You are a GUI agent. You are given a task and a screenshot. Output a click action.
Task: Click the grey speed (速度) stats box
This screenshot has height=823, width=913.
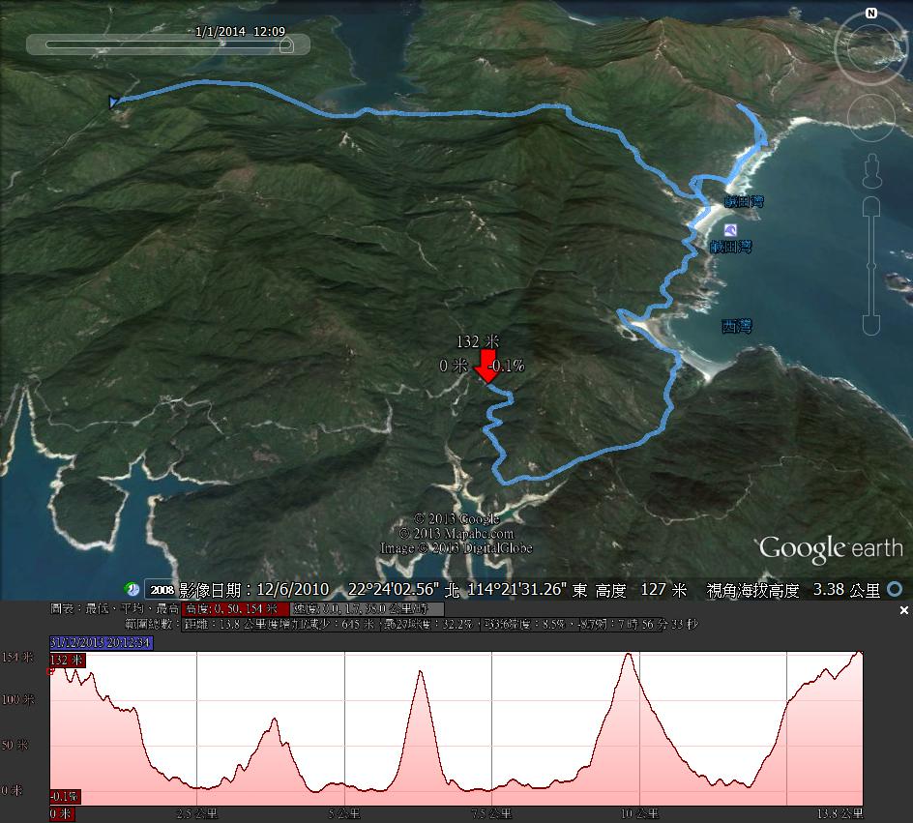(x=368, y=609)
